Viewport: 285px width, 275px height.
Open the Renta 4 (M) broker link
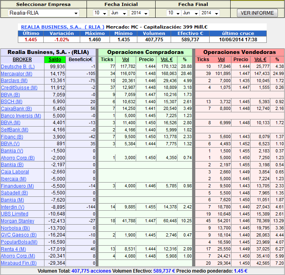pyautogui.click(x=13, y=249)
